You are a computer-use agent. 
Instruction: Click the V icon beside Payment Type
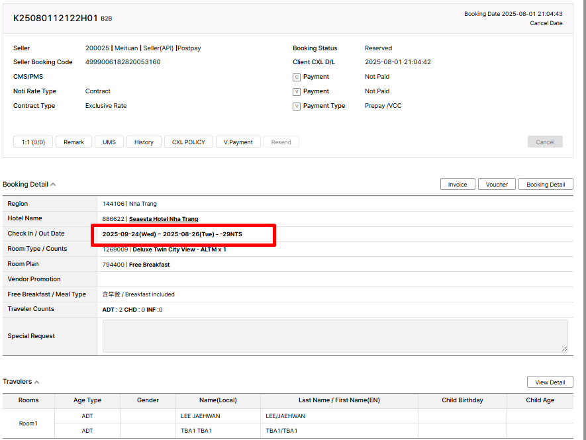pos(297,106)
